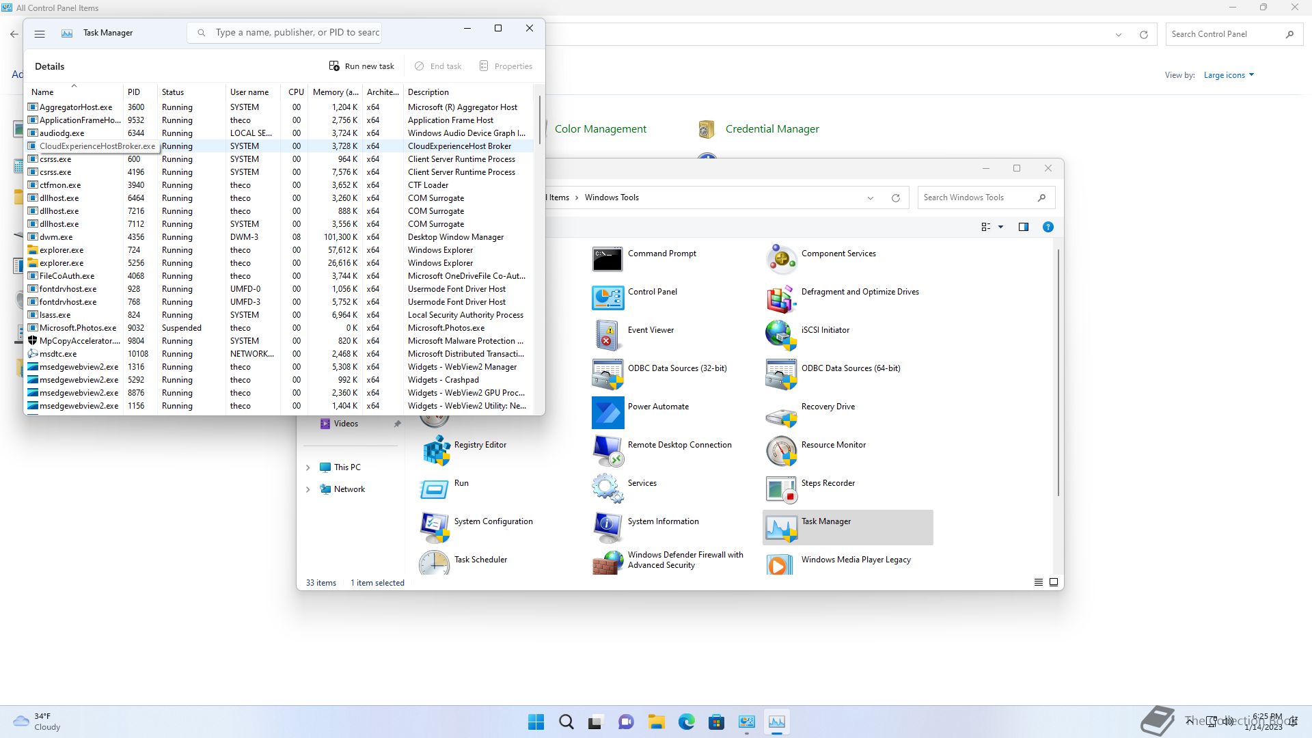Select the lsass.exe process row
The height and width of the screenshot is (738, 1312).
(280, 315)
